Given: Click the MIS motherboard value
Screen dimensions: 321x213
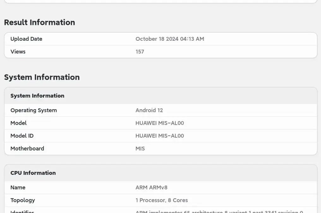Looking at the screenshot, I should 140,148.
